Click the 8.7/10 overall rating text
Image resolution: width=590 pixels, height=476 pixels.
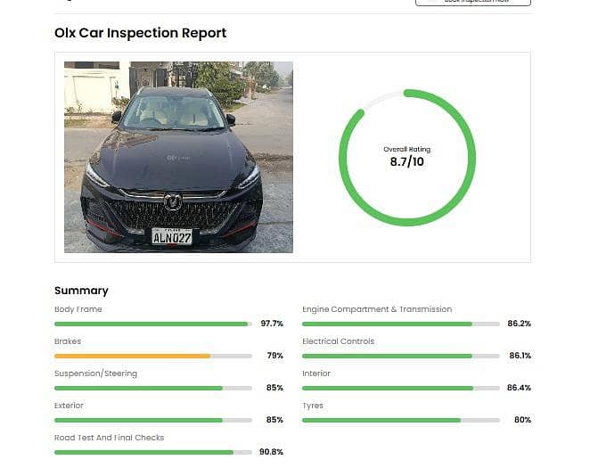click(406, 162)
